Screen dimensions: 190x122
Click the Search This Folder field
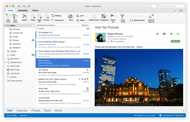[x=168, y=6]
